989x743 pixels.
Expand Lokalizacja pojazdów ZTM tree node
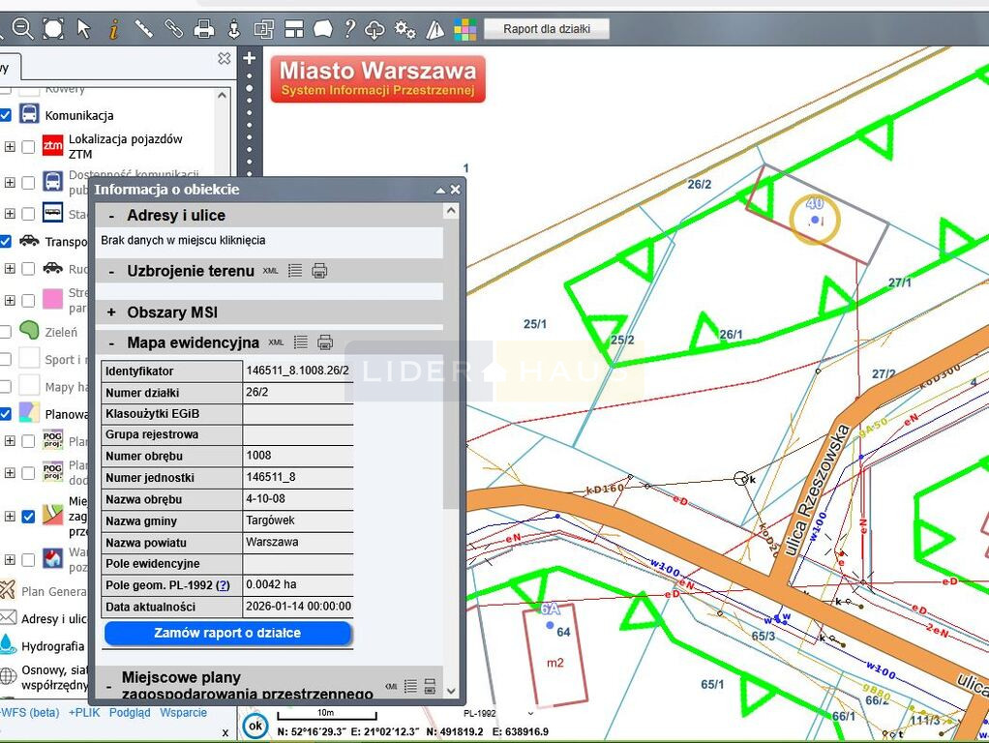[x=10, y=146]
